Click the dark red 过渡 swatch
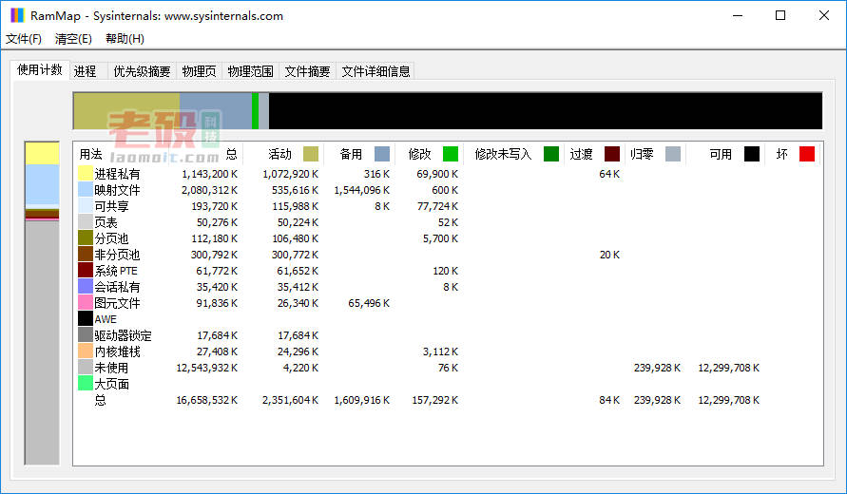Viewport: 847px width, 494px height. (612, 154)
